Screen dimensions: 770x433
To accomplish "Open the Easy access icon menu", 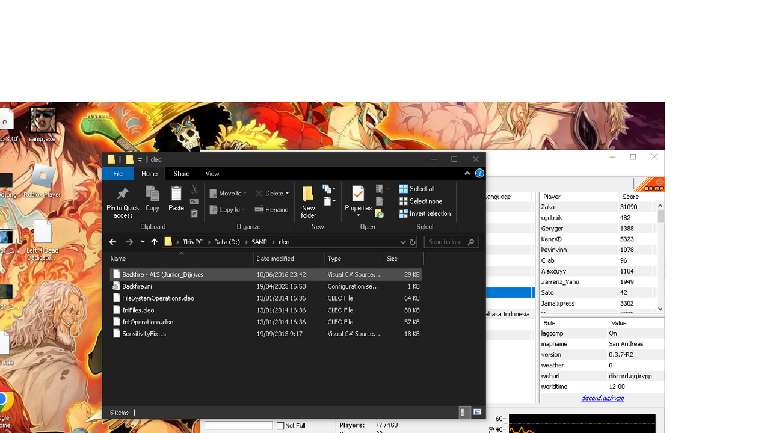I will pyautogui.click(x=327, y=201).
